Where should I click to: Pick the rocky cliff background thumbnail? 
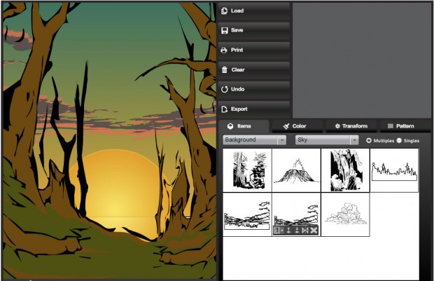pyautogui.click(x=345, y=170)
